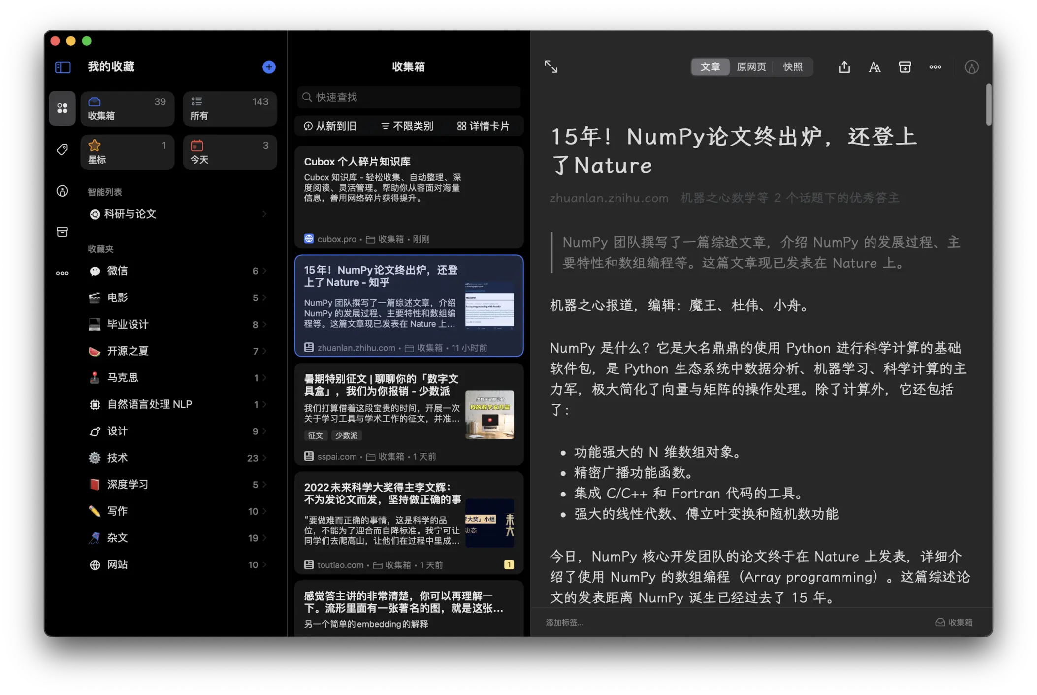The width and height of the screenshot is (1037, 695).
Task: Select the 写作 folder
Action: pyautogui.click(x=178, y=511)
